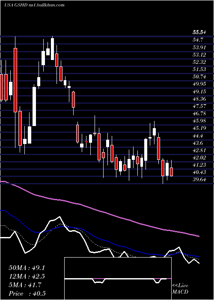Viewport: 214px width, 300px height.
Task: Click the 51.53 price level label
Action: [199, 69]
